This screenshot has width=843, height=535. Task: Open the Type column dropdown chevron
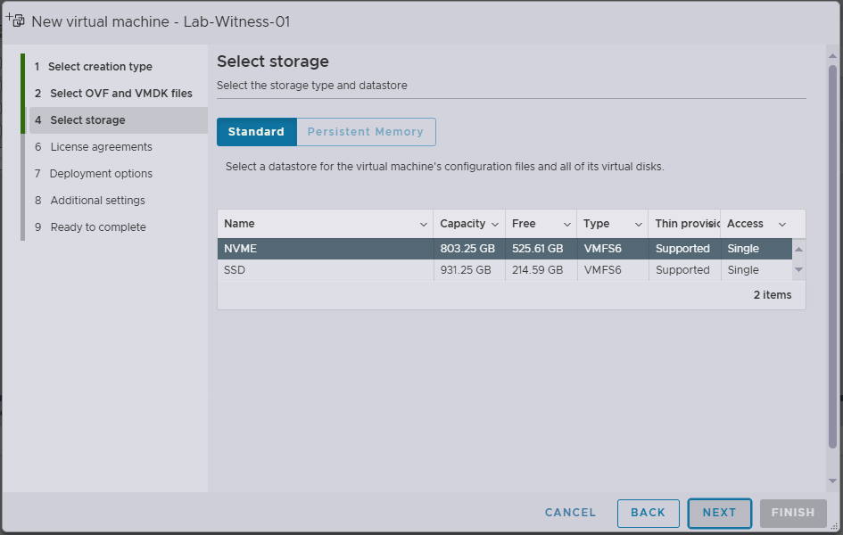point(639,225)
